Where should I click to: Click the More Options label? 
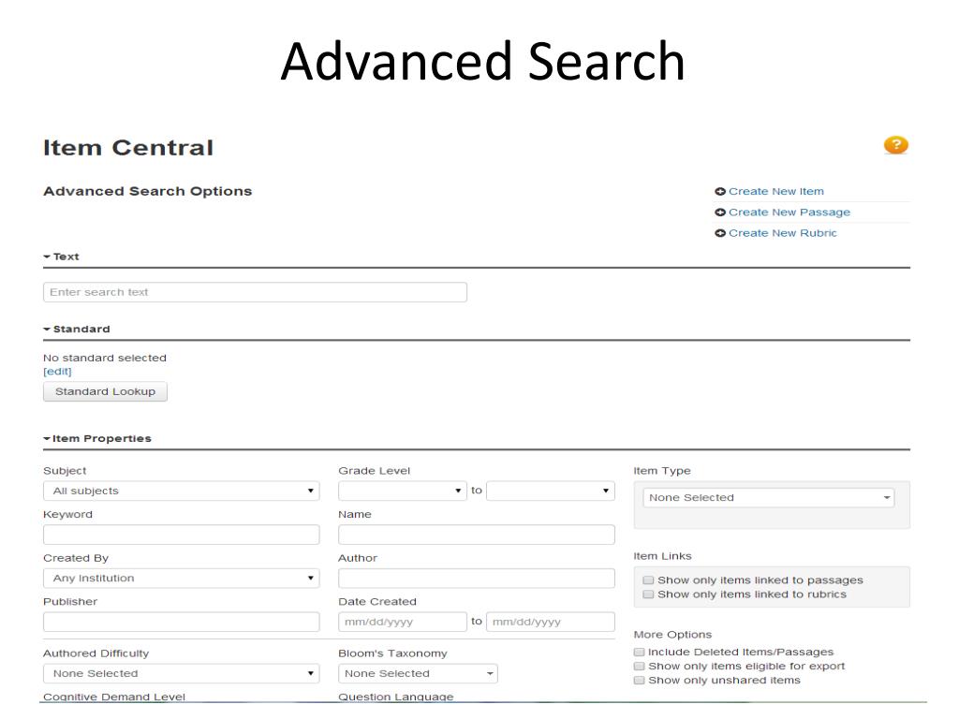pyautogui.click(x=672, y=635)
